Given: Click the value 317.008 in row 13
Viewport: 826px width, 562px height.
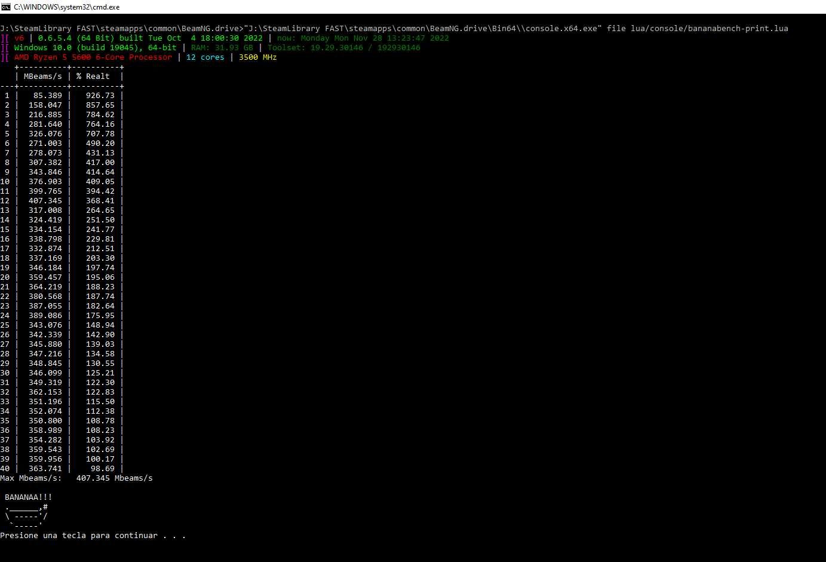Looking at the screenshot, I should pyautogui.click(x=45, y=210).
